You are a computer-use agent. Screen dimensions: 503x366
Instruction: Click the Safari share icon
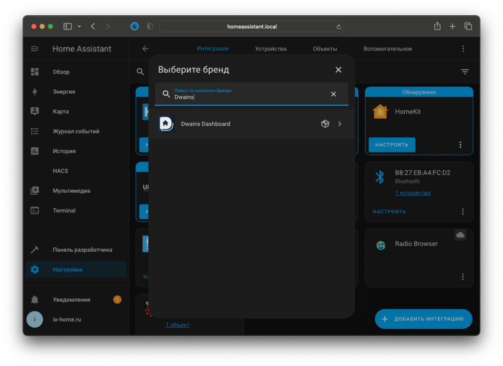tap(437, 26)
